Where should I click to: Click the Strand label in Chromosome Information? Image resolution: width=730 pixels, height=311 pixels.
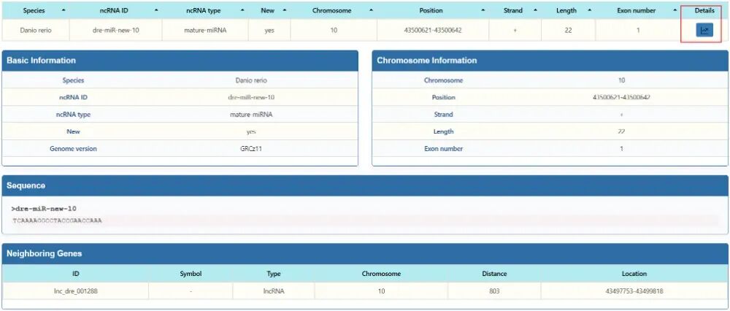coord(443,115)
